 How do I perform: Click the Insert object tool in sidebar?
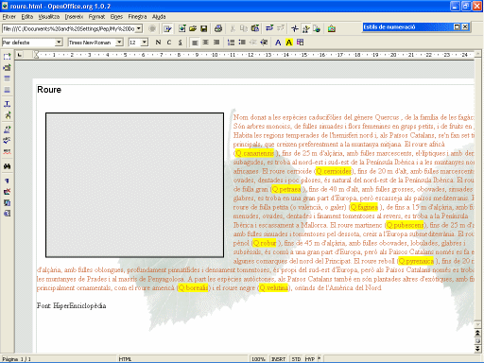coord(7,67)
